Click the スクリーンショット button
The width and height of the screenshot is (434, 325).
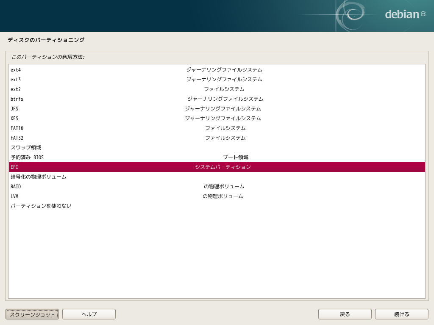(32, 314)
